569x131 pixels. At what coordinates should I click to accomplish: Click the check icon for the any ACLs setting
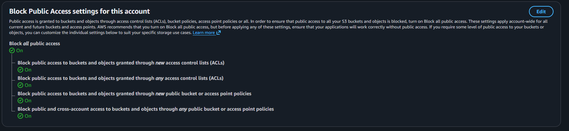(x=20, y=85)
